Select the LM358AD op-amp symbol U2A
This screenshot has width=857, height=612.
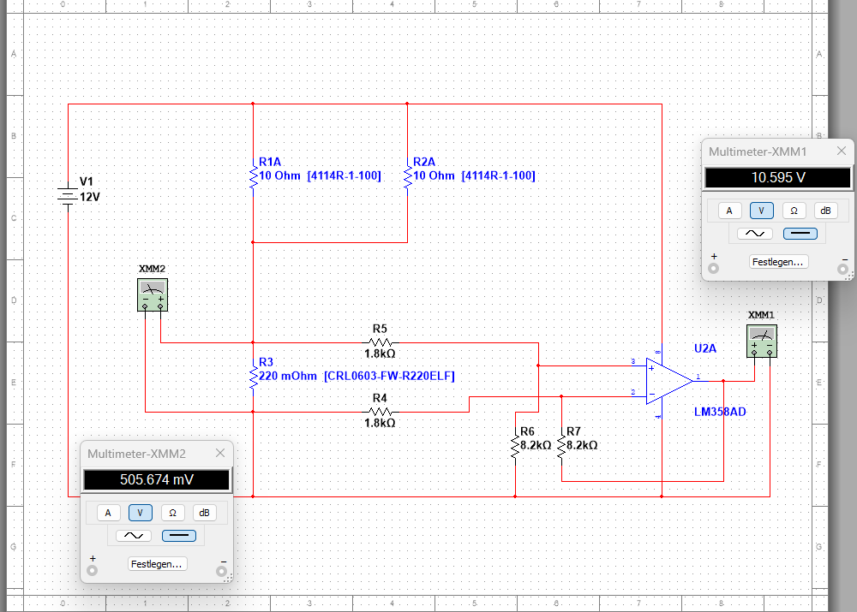[670, 381]
